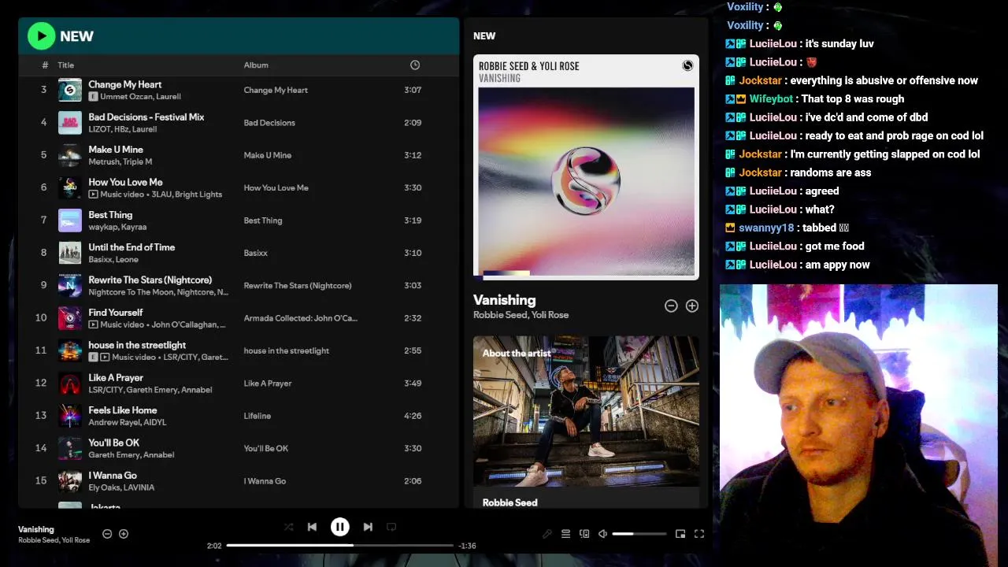Click the Vanishing title in bottom bar

pos(36,529)
